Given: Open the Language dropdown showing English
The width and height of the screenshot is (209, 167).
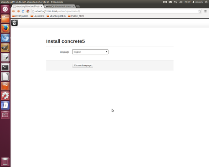Looking at the screenshot, I should click(x=90, y=52).
